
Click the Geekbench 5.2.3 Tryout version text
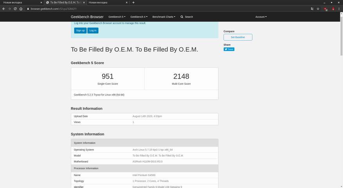click(x=99, y=95)
